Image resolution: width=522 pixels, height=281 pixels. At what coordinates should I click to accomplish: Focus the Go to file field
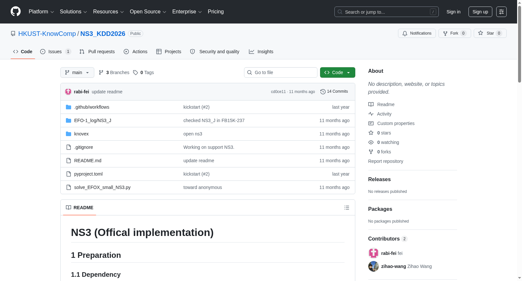[x=281, y=72]
